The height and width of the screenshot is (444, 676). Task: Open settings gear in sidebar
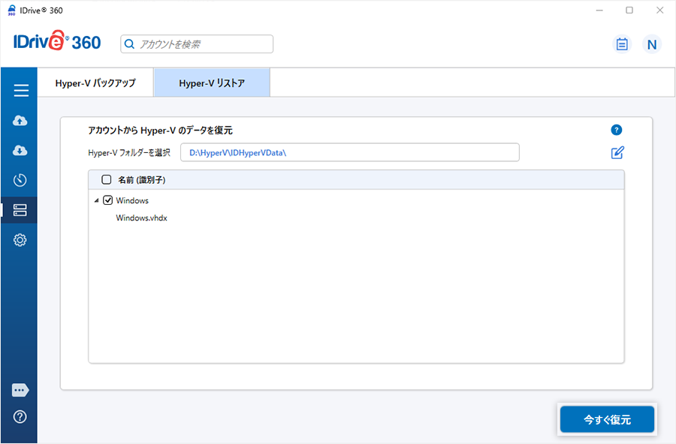[x=20, y=240]
